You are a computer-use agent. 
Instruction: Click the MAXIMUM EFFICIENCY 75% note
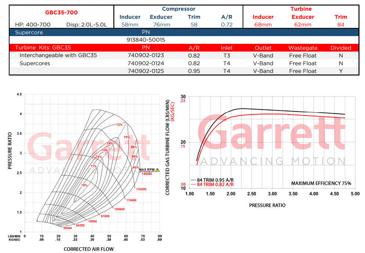[321, 183]
